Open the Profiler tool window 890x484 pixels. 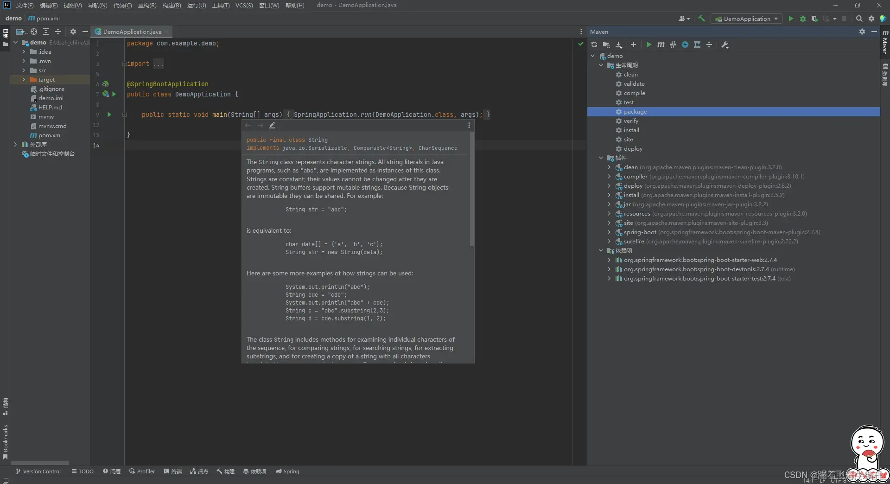click(142, 471)
